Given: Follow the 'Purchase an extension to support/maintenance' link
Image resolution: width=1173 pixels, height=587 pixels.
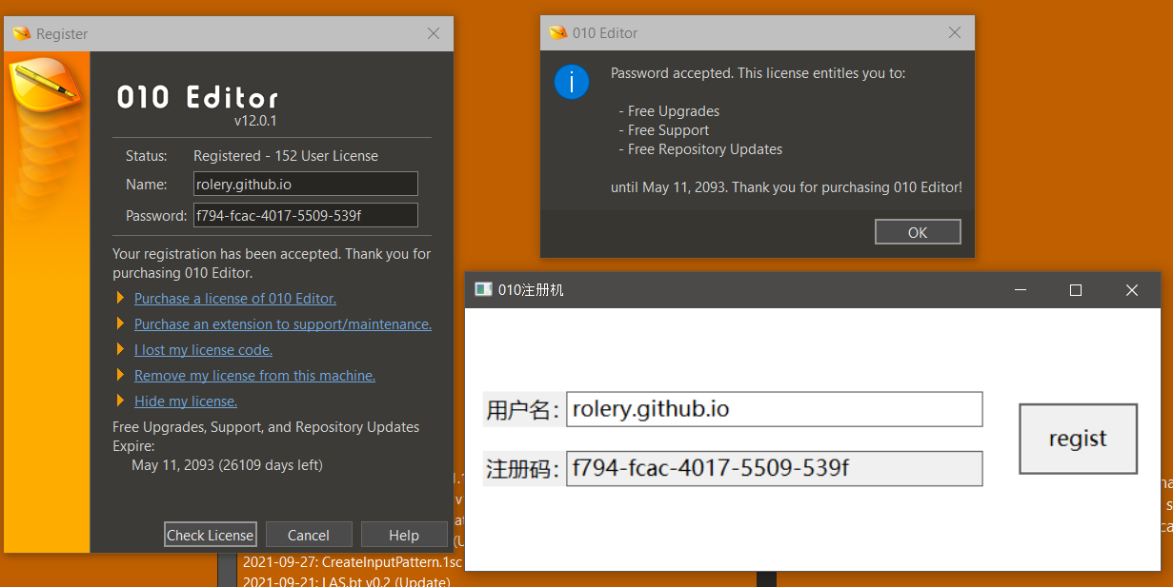Looking at the screenshot, I should [283, 324].
